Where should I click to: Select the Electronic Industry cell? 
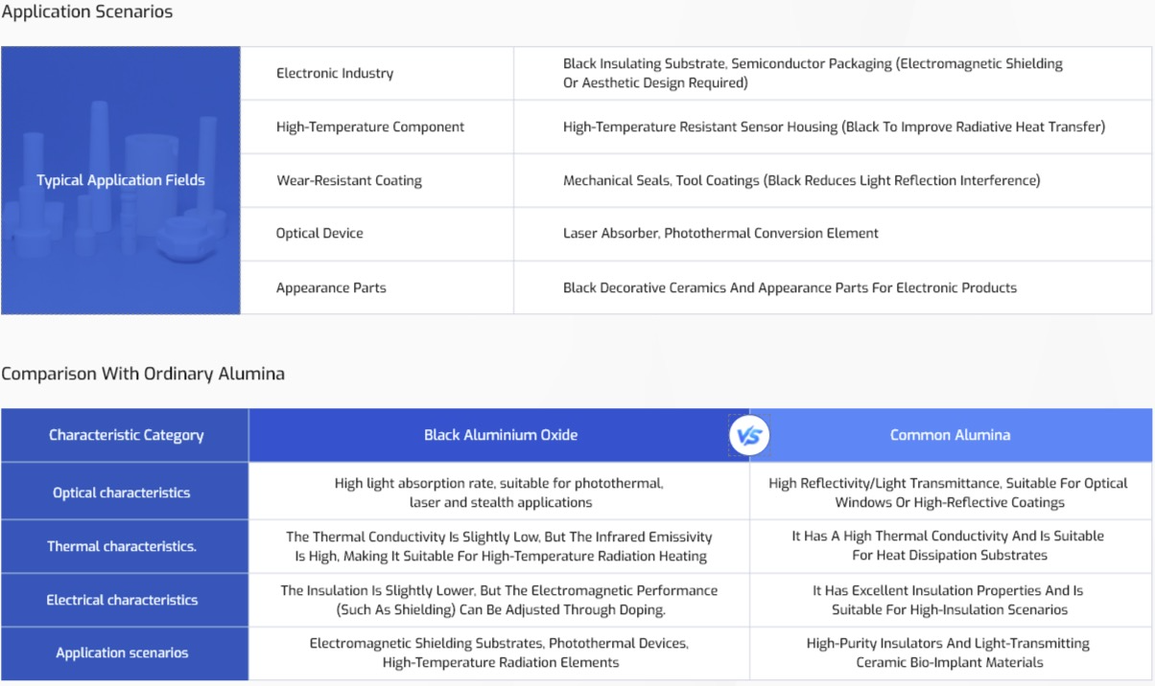coord(335,74)
